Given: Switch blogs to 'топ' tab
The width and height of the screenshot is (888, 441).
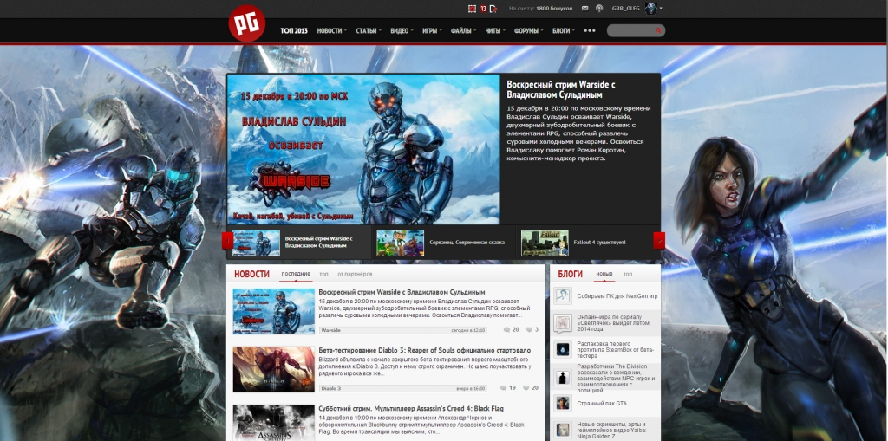Looking at the screenshot, I should pyautogui.click(x=628, y=274).
